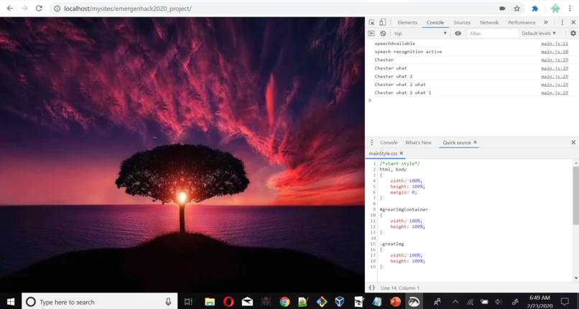Open main.js:29 link beside 'Chester what 2 what 1'

click(x=555, y=92)
